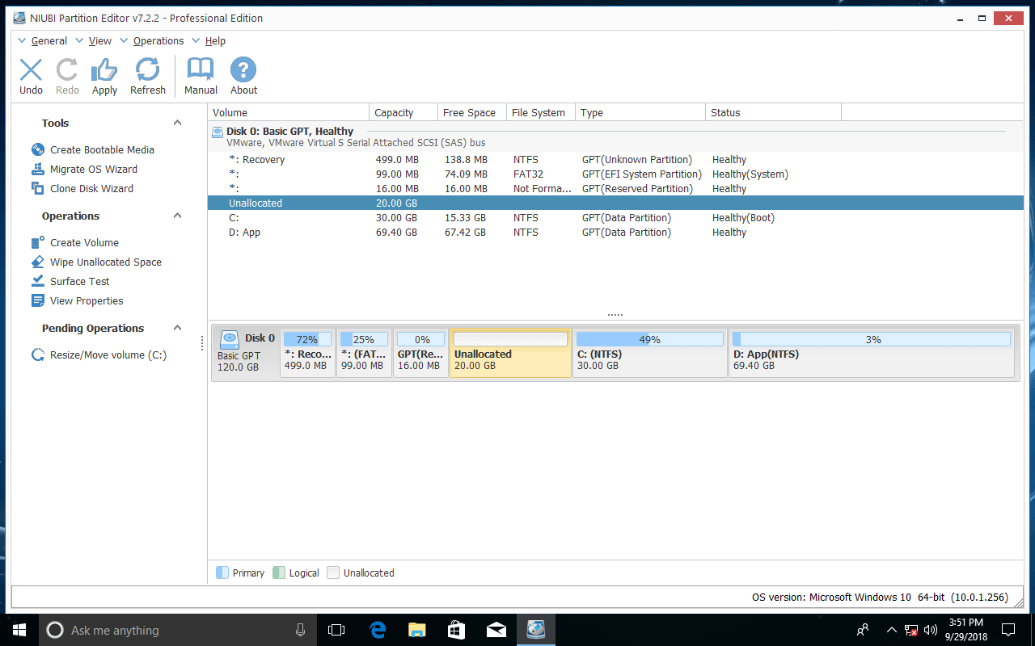Collapse the Pending Operations section
The width and height of the screenshot is (1035, 646).
(x=177, y=328)
